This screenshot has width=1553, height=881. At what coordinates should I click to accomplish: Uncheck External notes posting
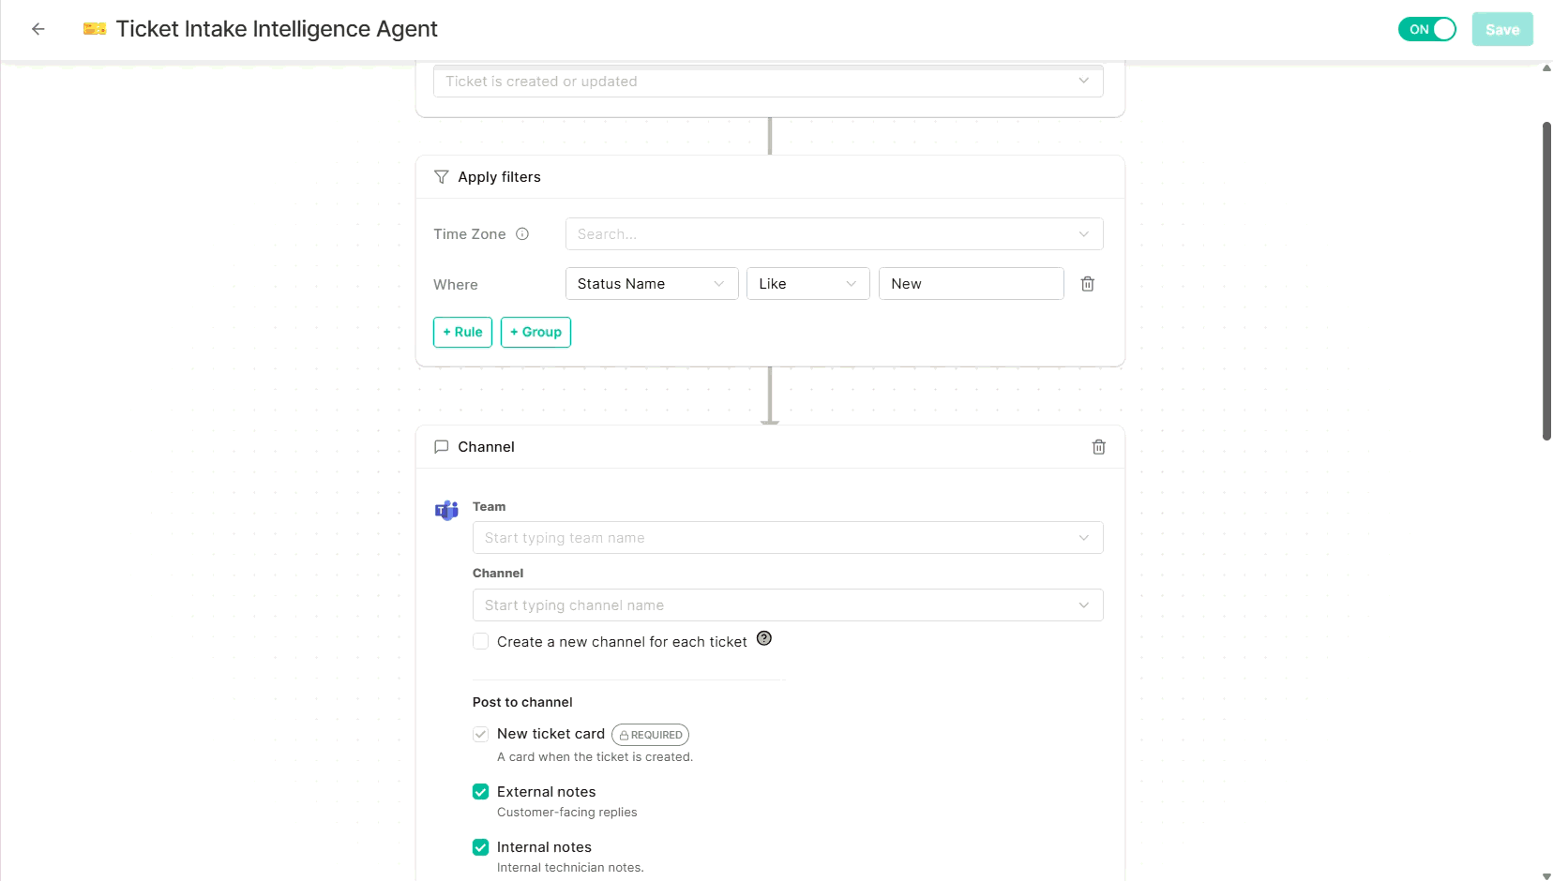[481, 792]
